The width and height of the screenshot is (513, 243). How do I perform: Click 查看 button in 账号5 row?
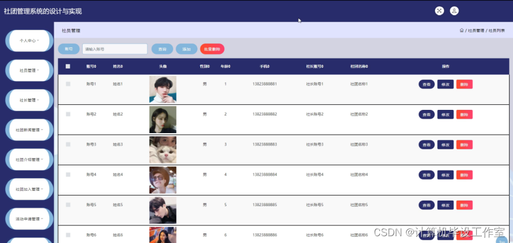[426, 205]
